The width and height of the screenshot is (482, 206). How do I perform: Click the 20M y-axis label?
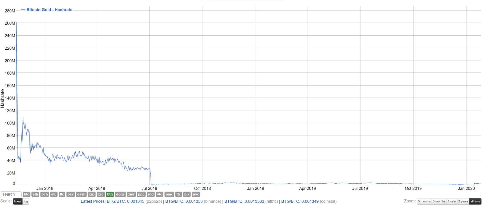[x=11, y=173]
